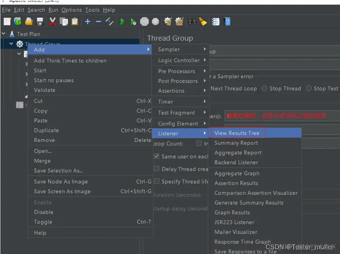
Task: Expand the Post Processors submenu
Action: tap(181, 81)
